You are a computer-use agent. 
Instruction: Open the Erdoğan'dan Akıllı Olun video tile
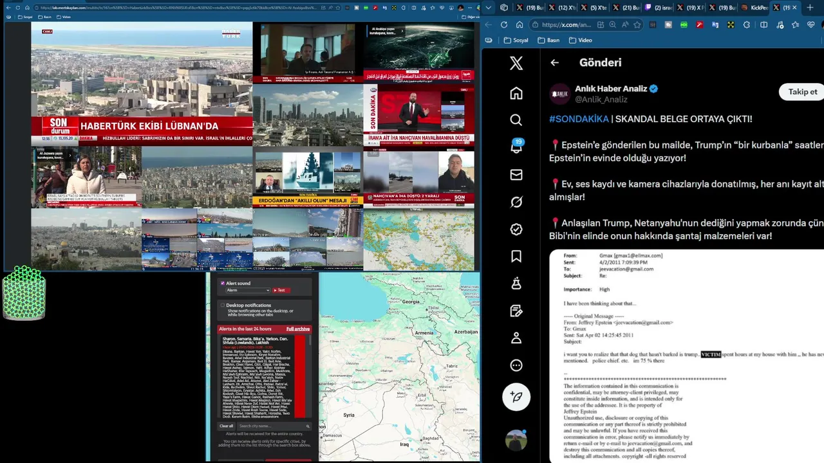click(x=308, y=177)
